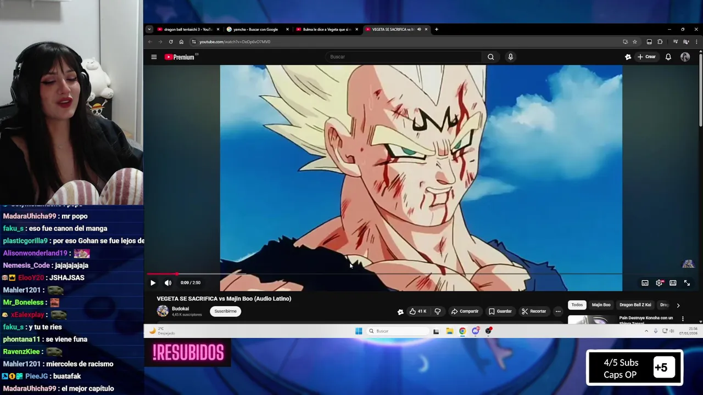Viewport: 703px width, 395px height.
Task: Click the sparkle icon left of likes
Action: point(400,312)
